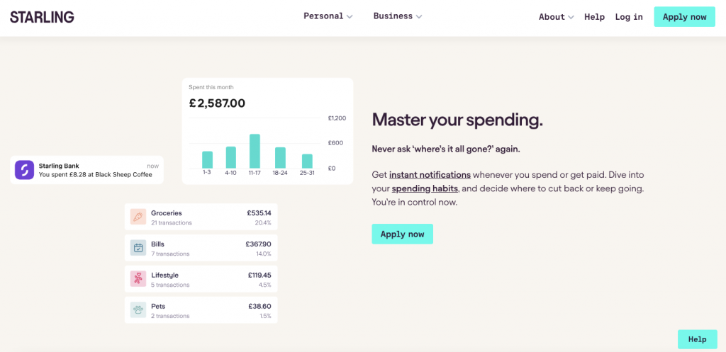Select the Groceries spending row

[201, 217]
